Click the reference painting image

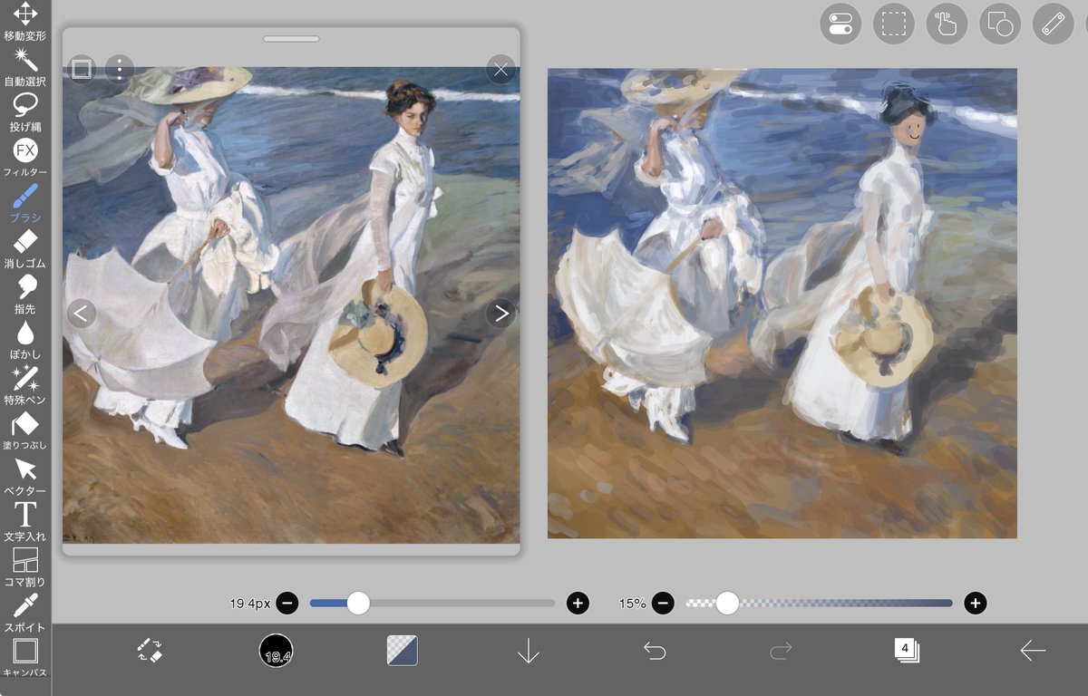[x=291, y=305]
